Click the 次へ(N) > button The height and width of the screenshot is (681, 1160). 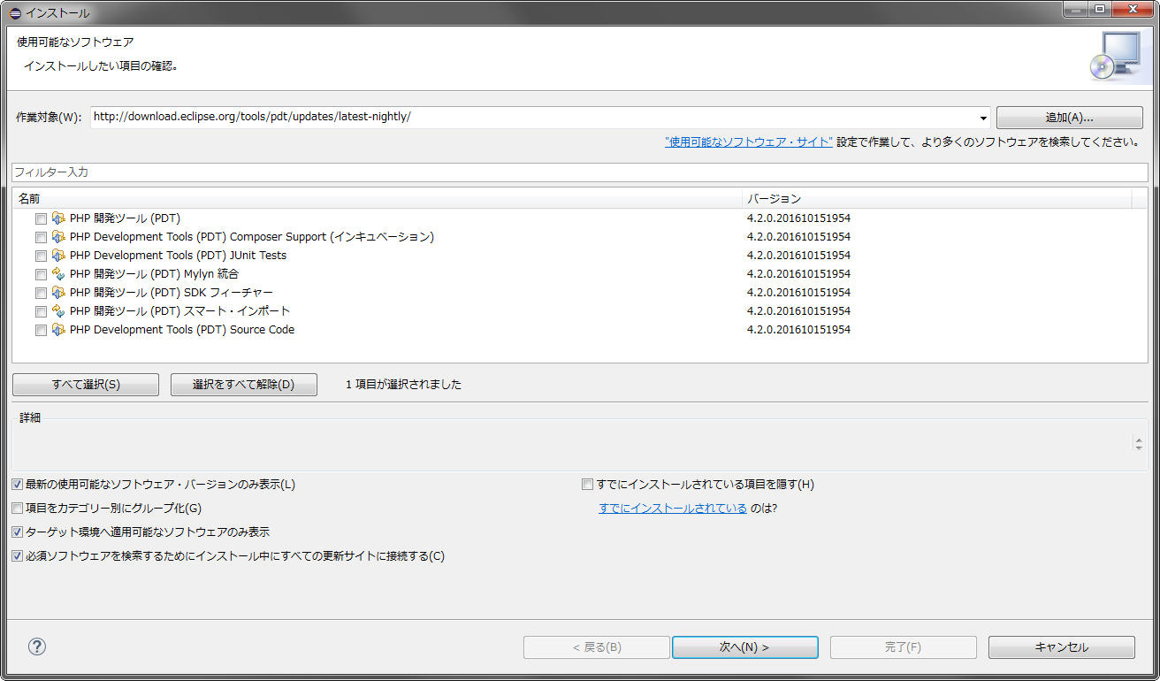[x=744, y=647]
